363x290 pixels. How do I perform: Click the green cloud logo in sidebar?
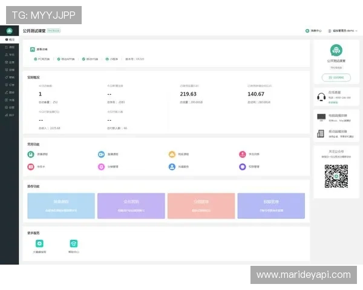9,30
